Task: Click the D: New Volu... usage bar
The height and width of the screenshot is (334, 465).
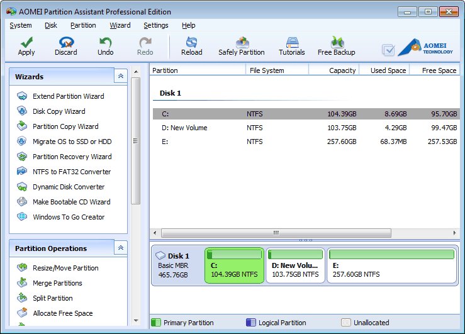Action: [295, 255]
